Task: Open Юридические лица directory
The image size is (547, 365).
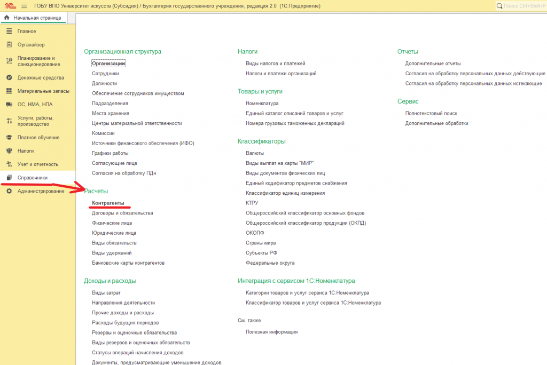Action: (114, 233)
